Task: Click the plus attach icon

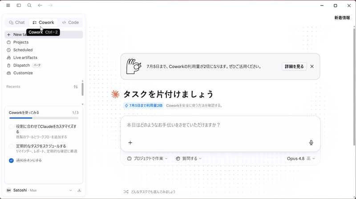Action: tap(130, 143)
